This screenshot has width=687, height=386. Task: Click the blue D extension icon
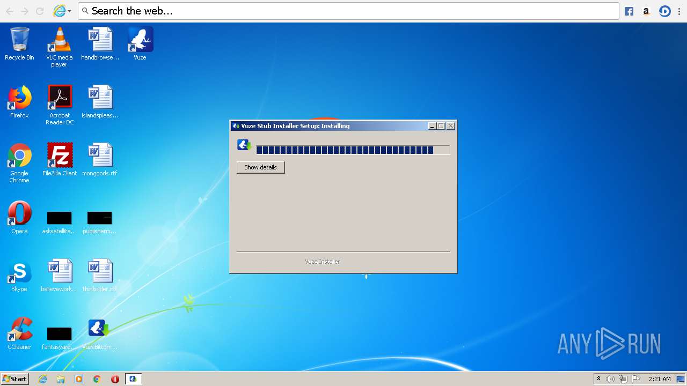click(665, 11)
